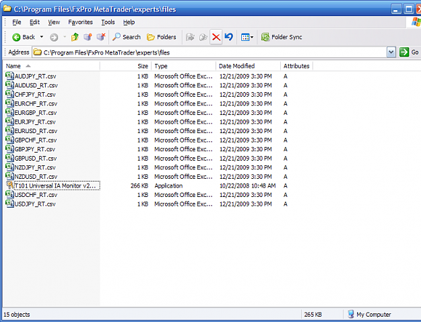Viewport: 421px width, 322px height.
Task: Toggle the Folders pane button
Action: pos(162,37)
